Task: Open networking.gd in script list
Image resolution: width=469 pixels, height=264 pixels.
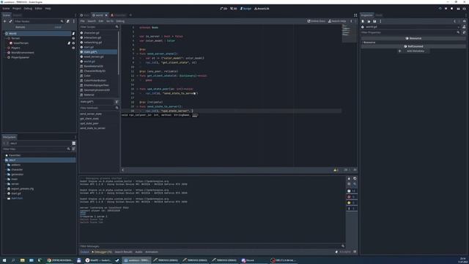Action: pyautogui.click(x=93, y=43)
